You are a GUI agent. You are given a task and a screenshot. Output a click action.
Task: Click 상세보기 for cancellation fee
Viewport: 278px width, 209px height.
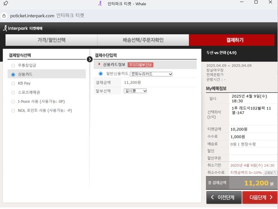[270, 172]
